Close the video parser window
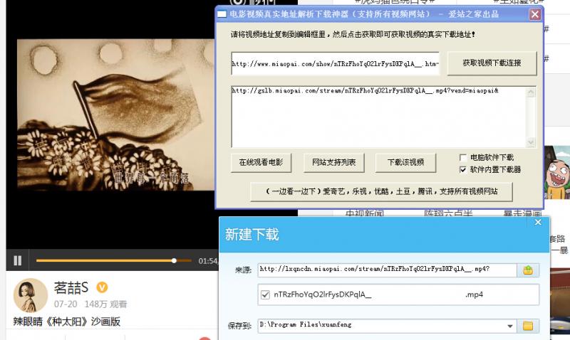570x340 pixels. point(535,14)
